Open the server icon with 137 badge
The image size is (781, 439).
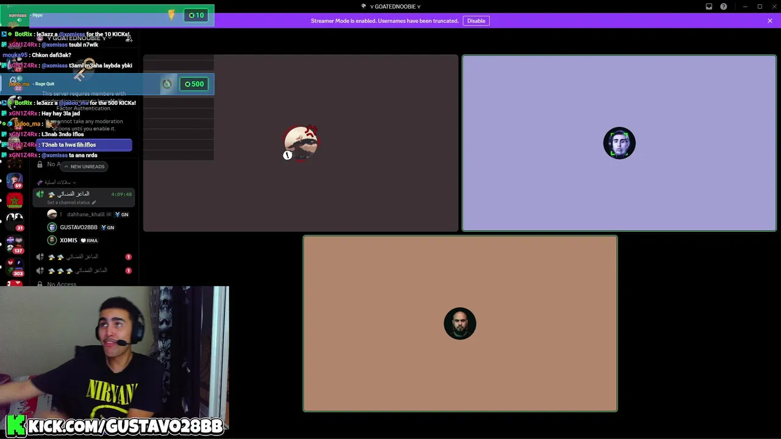pyautogui.click(x=15, y=244)
